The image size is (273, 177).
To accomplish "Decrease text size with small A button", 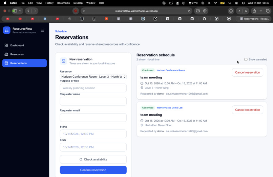I will (x=239, y=11).
